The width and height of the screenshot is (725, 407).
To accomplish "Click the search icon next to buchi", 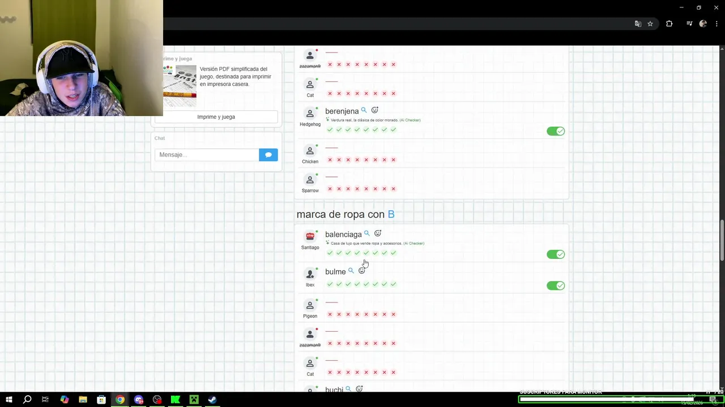I will click(x=348, y=389).
